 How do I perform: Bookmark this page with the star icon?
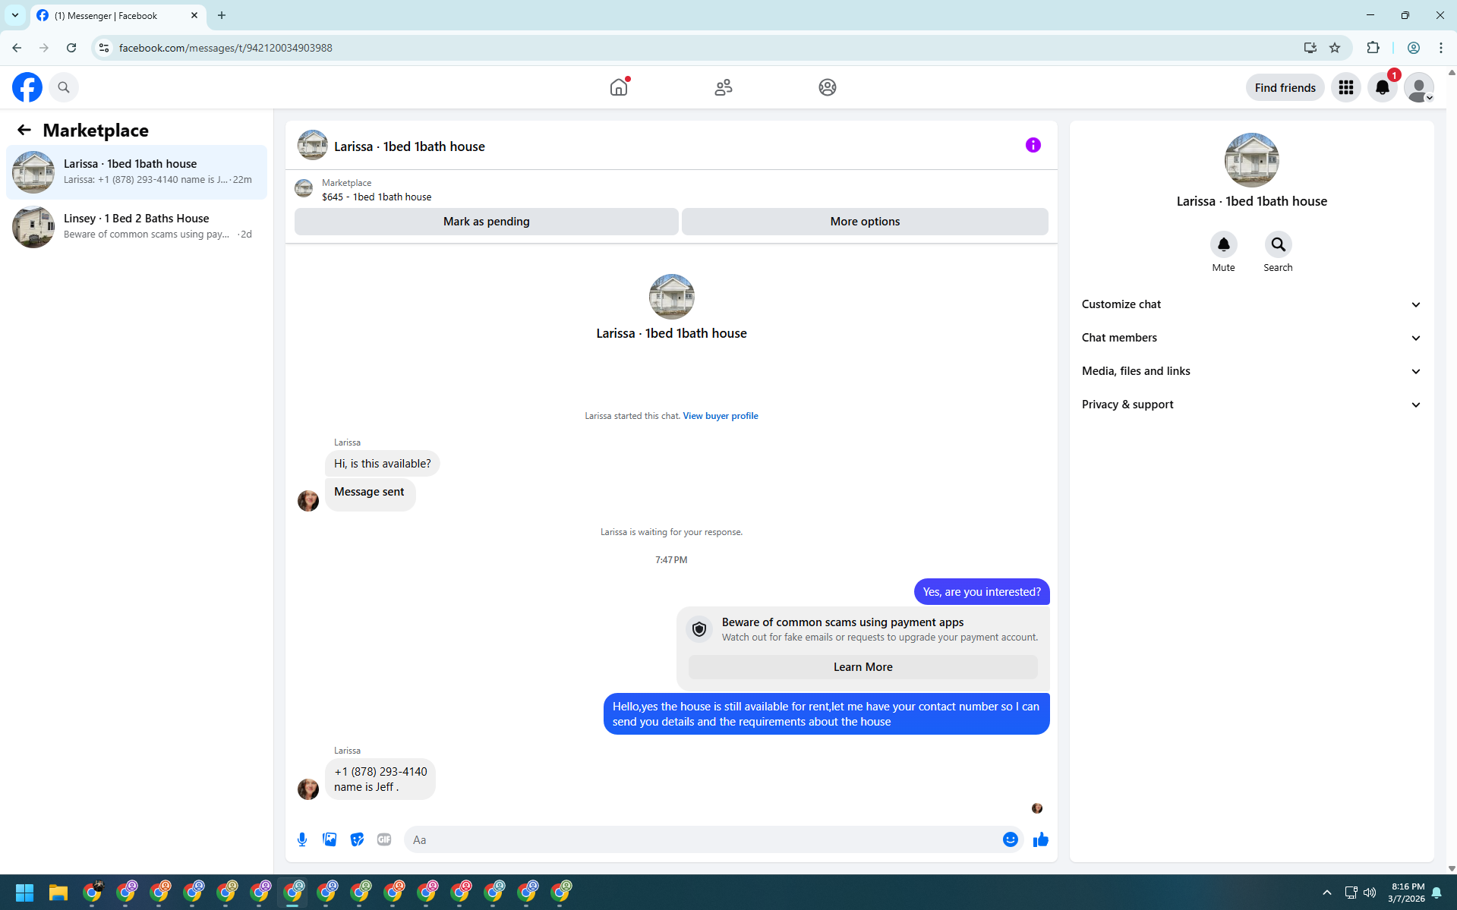[1335, 48]
